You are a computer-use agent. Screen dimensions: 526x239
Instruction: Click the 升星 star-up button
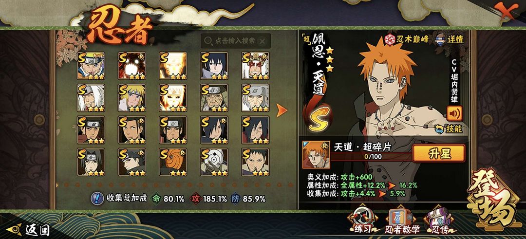pyautogui.click(x=438, y=153)
